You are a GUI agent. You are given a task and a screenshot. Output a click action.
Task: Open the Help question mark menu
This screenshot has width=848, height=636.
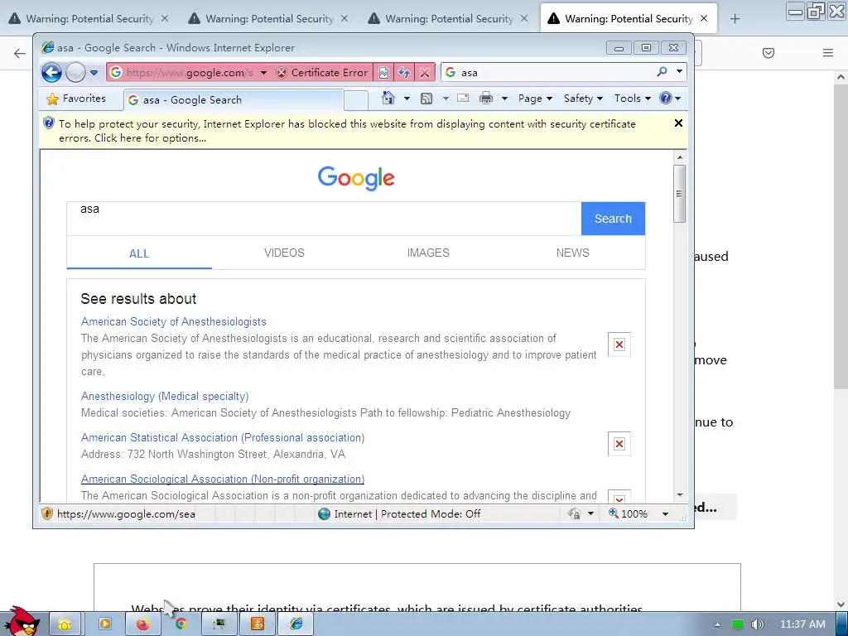(x=670, y=99)
